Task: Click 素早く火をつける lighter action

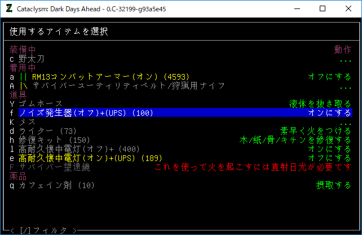Action: 316,131
